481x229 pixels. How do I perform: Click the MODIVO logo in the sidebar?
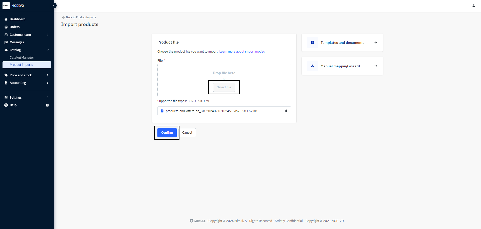pos(6,6)
